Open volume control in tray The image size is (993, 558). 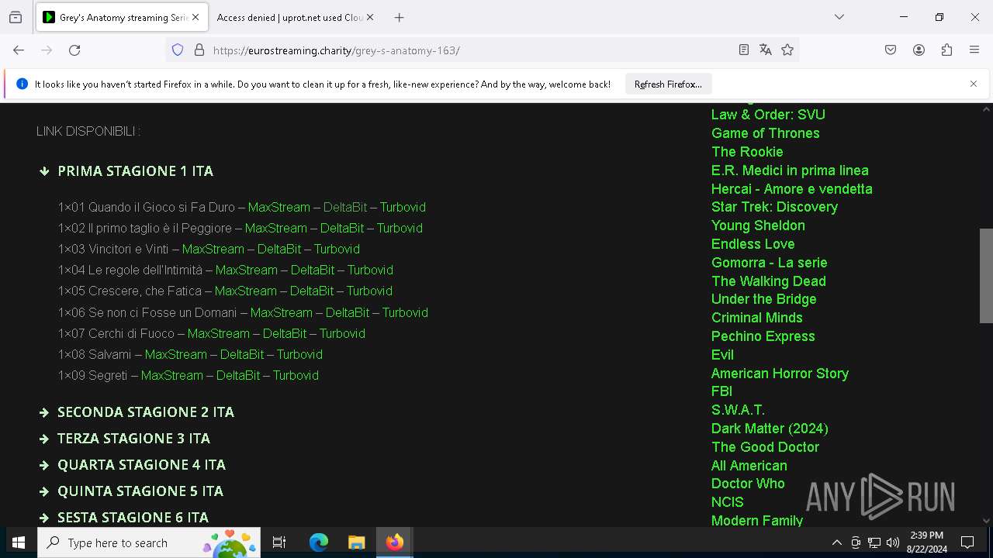pyautogui.click(x=893, y=542)
